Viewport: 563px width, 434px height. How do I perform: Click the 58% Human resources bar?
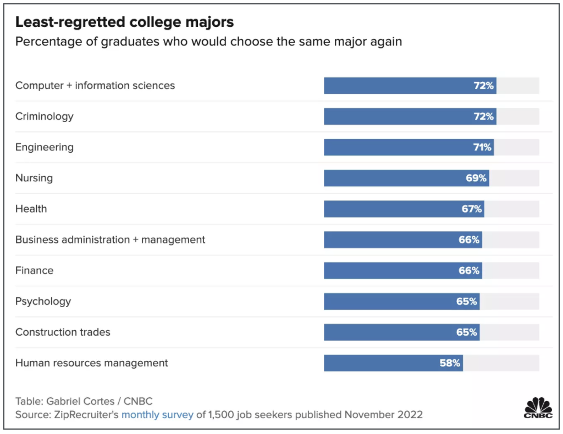[393, 363]
